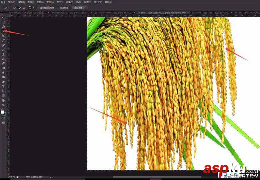
Task: Select the Lasso tool
Action: pyautogui.click(x=3, y=27)
